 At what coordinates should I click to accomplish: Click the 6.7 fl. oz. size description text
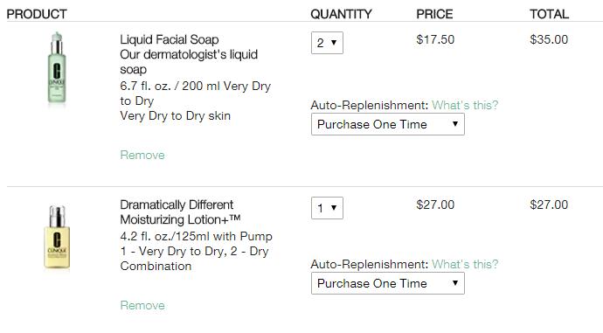(x=196, y=93)
